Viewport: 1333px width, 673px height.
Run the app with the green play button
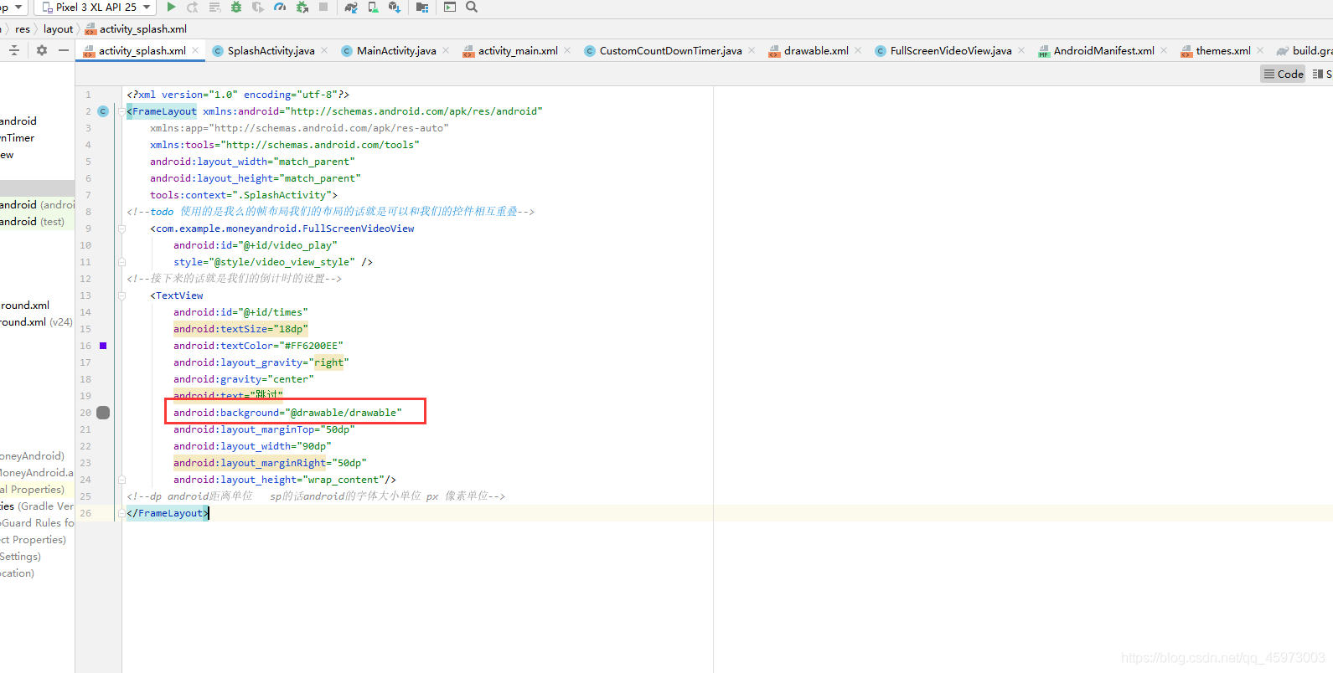[x=171, y=7]
